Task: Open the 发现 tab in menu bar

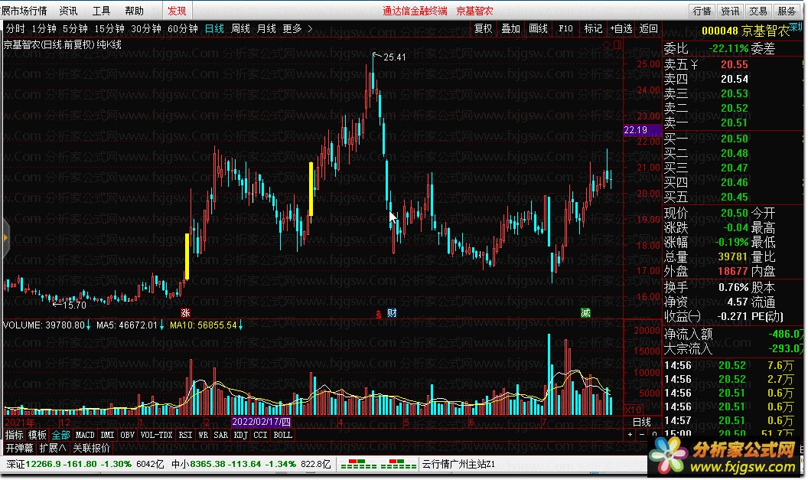Action: click(177, 11)
